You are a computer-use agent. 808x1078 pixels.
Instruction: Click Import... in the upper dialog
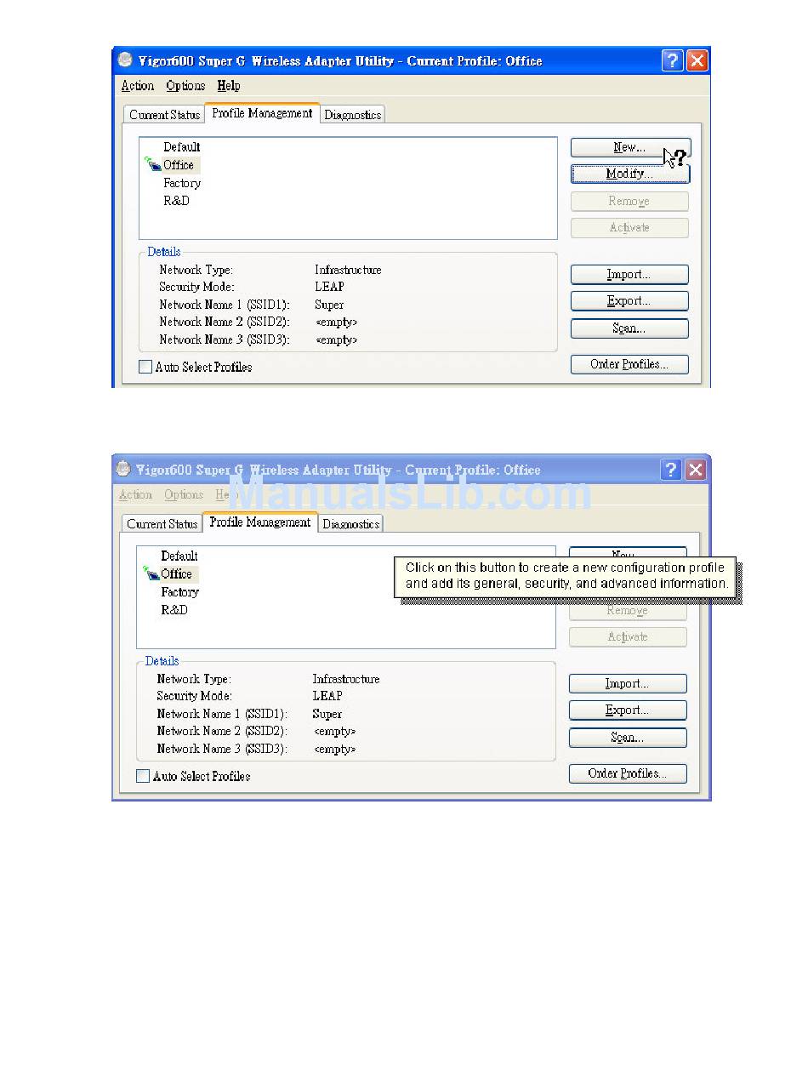(629, 275)
